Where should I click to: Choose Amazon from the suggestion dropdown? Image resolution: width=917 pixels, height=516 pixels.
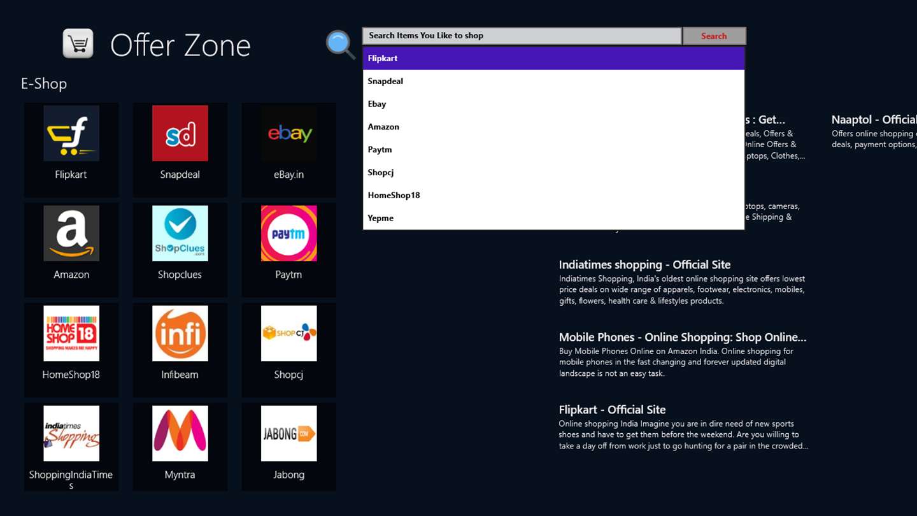coord(554,127)
